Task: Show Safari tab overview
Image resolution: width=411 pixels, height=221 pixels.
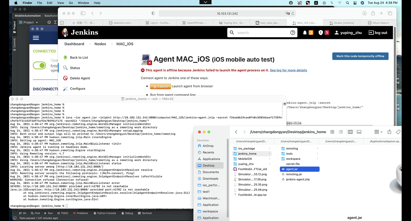Action: [390, 13]
